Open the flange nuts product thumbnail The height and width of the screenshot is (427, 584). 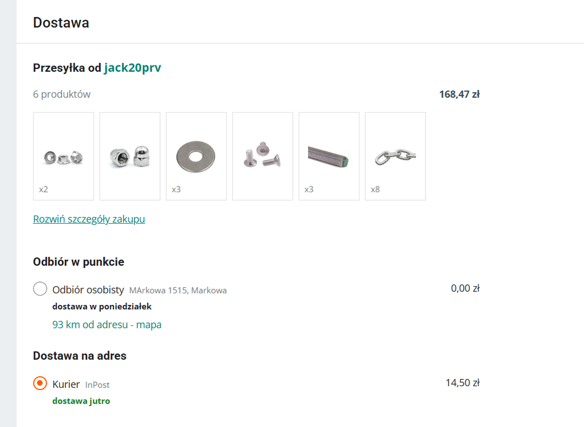(x=64, y=157)
